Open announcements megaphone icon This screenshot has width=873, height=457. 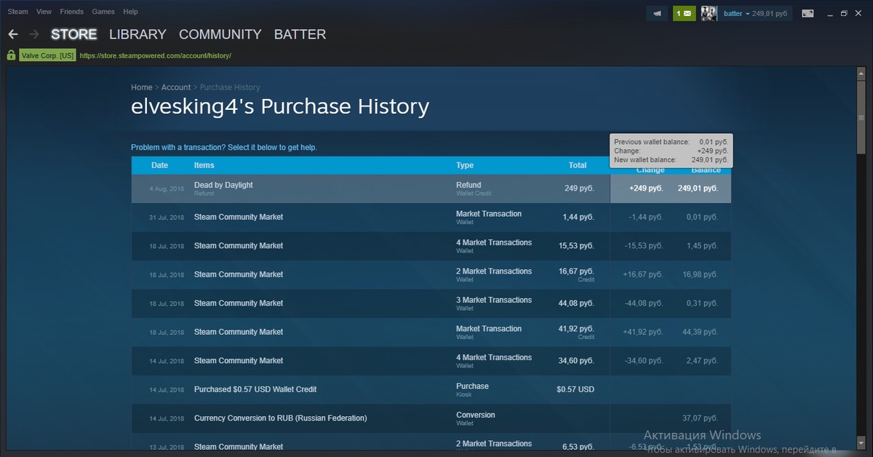(x=657, y=13)
